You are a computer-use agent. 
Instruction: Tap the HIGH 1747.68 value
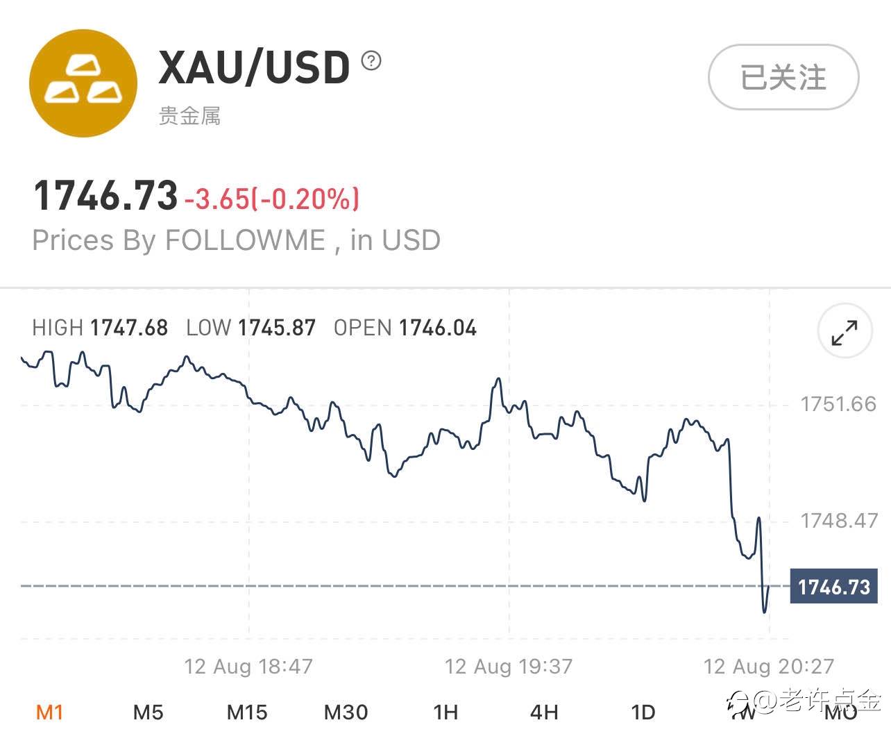click(x=100, y=328)
